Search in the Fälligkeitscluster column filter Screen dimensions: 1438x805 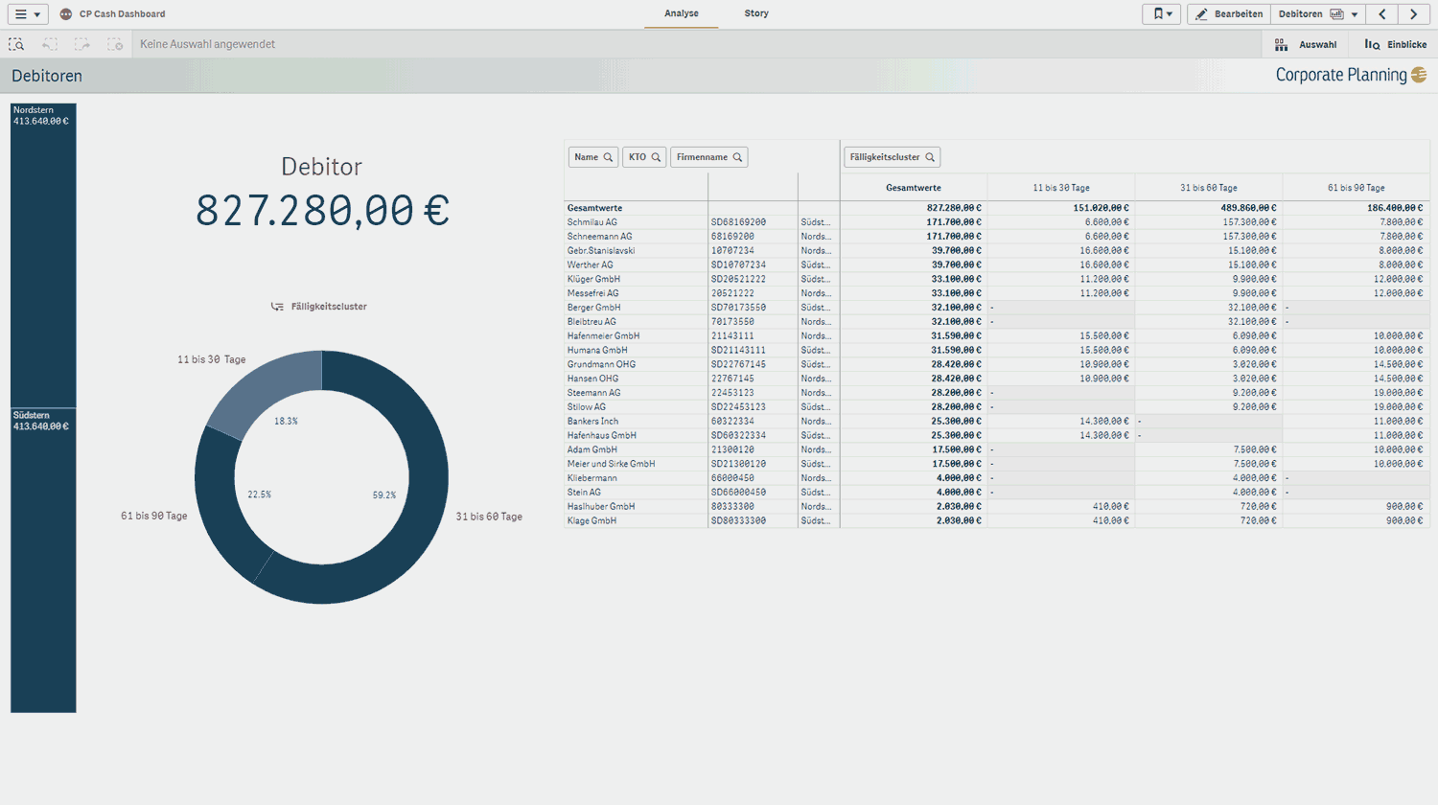coord(892,157)
